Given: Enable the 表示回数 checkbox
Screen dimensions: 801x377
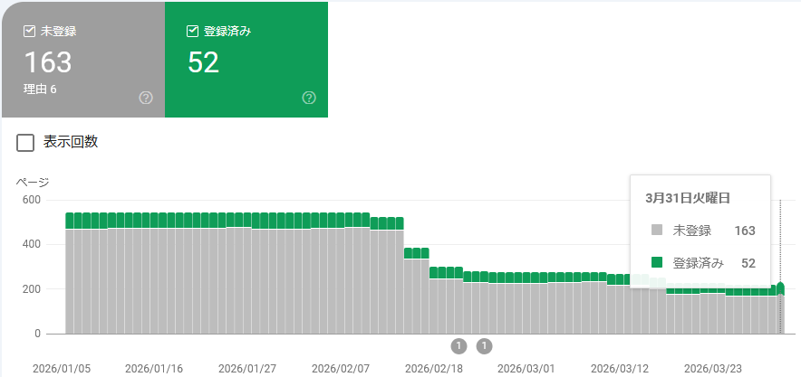Looking at the screenshot, I should click(25, 142).
